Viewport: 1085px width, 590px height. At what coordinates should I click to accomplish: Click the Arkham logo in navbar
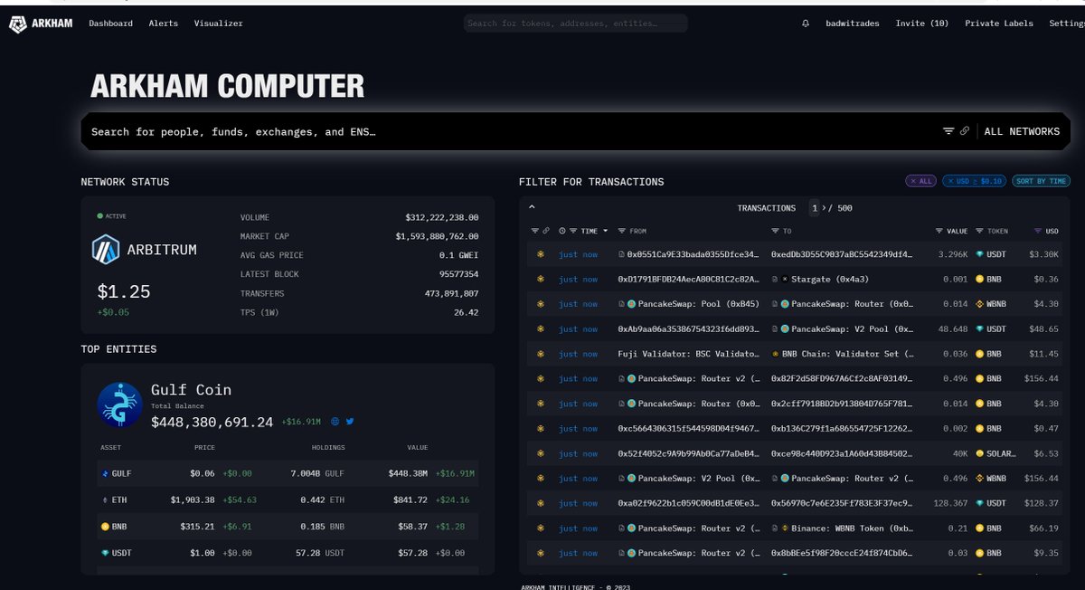click(x=42, y=24)
